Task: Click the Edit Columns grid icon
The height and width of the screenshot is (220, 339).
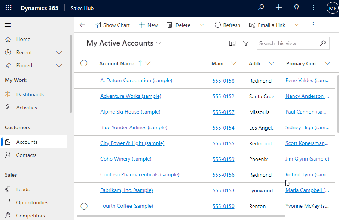Action: click(x=232, y=43)
